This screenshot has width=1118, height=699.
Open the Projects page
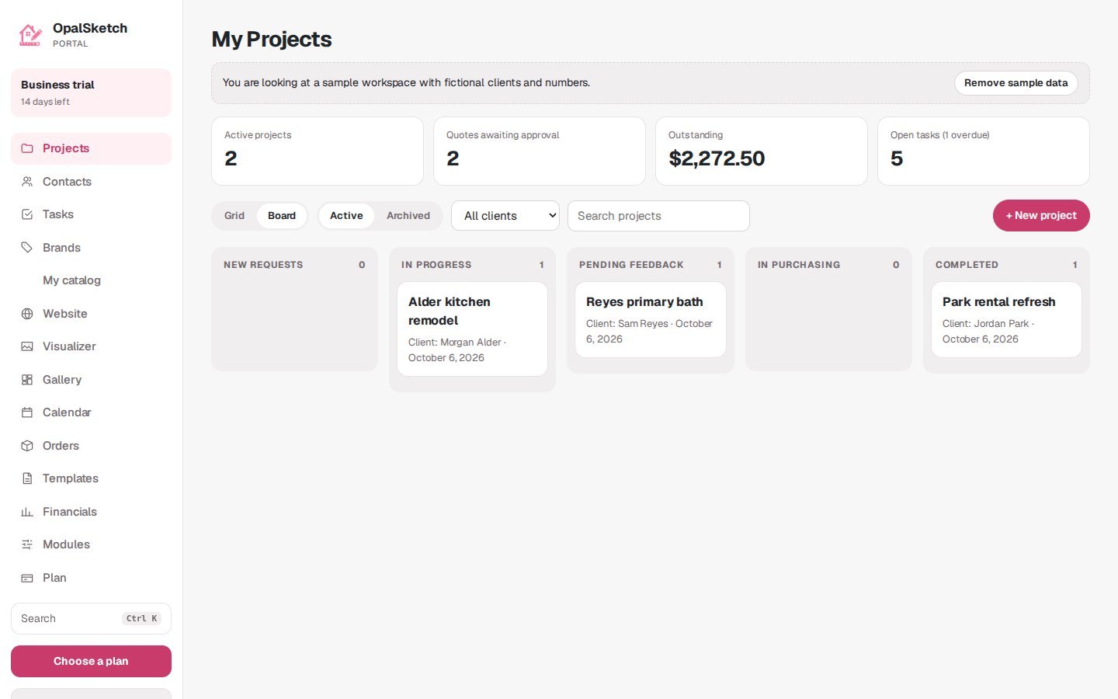[x=91, y=148]
